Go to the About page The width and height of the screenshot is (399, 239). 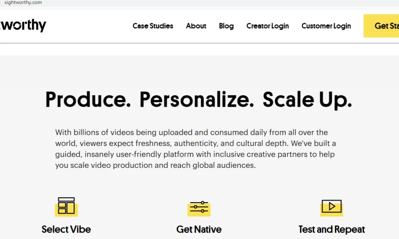[196, 26]
